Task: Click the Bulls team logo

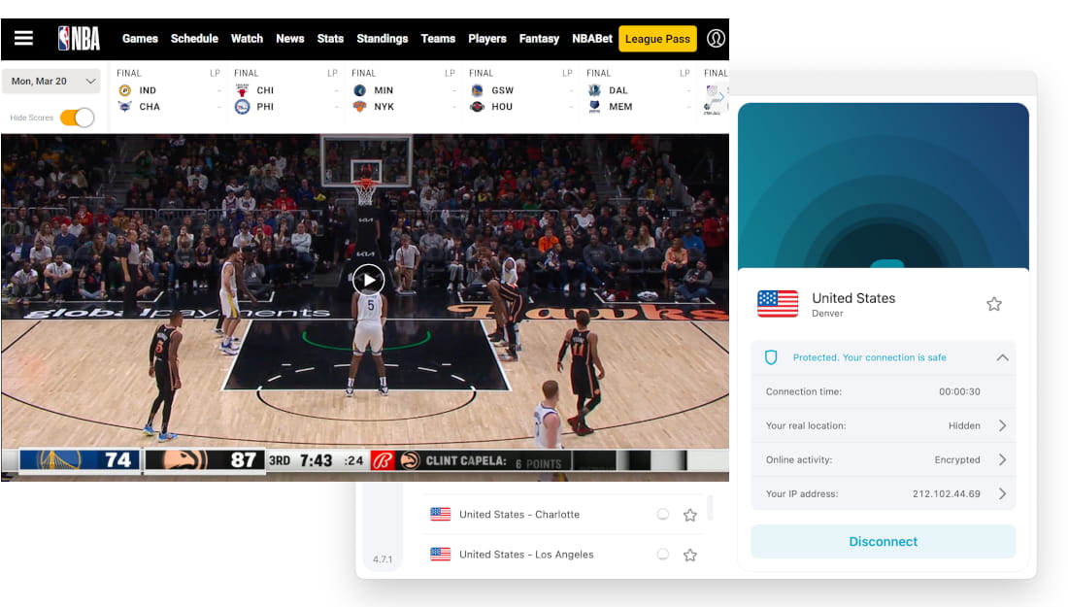Action: [242, 90]
